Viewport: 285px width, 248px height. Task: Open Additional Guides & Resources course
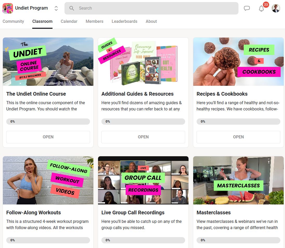143,137
